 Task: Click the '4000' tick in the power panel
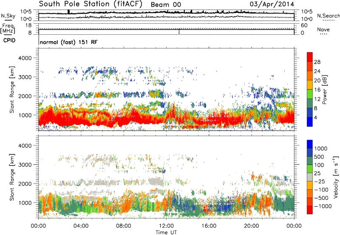tap(25, 58)
